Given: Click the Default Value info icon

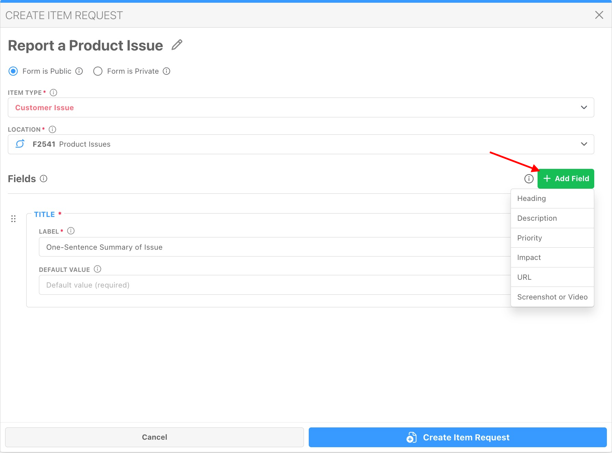Looking at the screenshot, I should (x=97, y=269).
